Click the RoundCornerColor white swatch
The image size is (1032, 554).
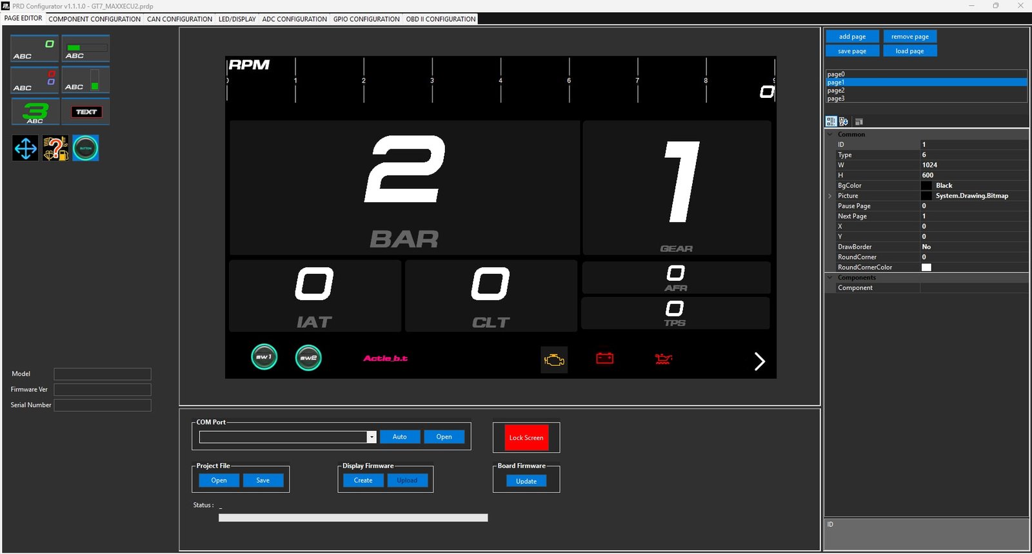pyautogui.click(x=926, y=267)
